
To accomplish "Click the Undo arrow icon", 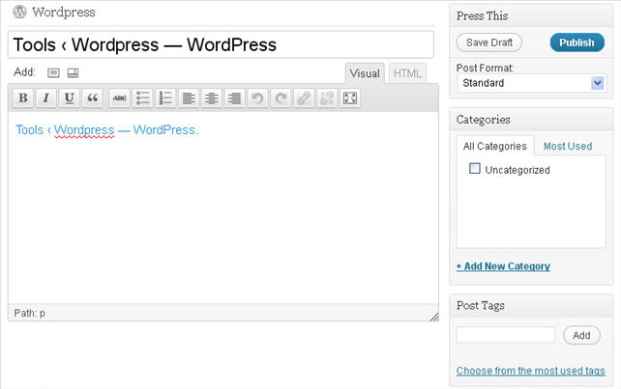I will pyautogui.click(x=257, y=97).
